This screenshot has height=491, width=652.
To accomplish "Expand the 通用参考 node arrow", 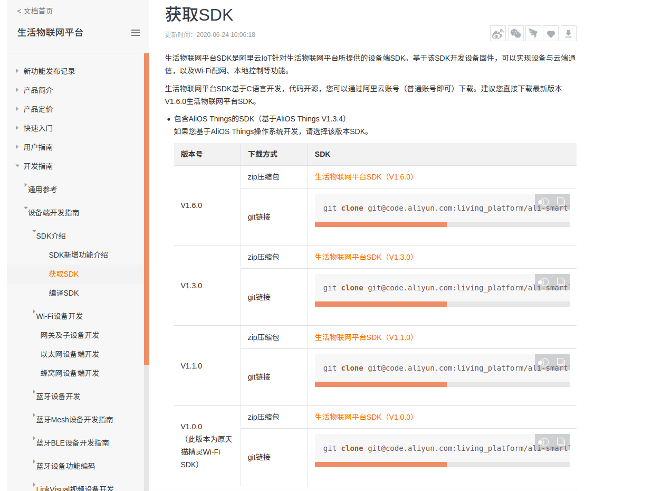I will pyautogui.click(x=26, y=185).
